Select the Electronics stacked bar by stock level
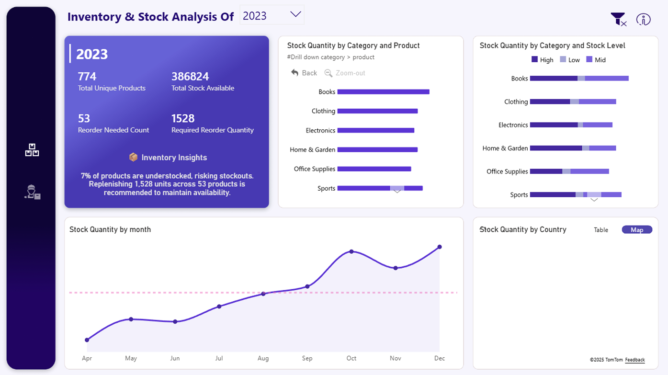The width and height of the screenshot is (668, 375). pos(571,125)
